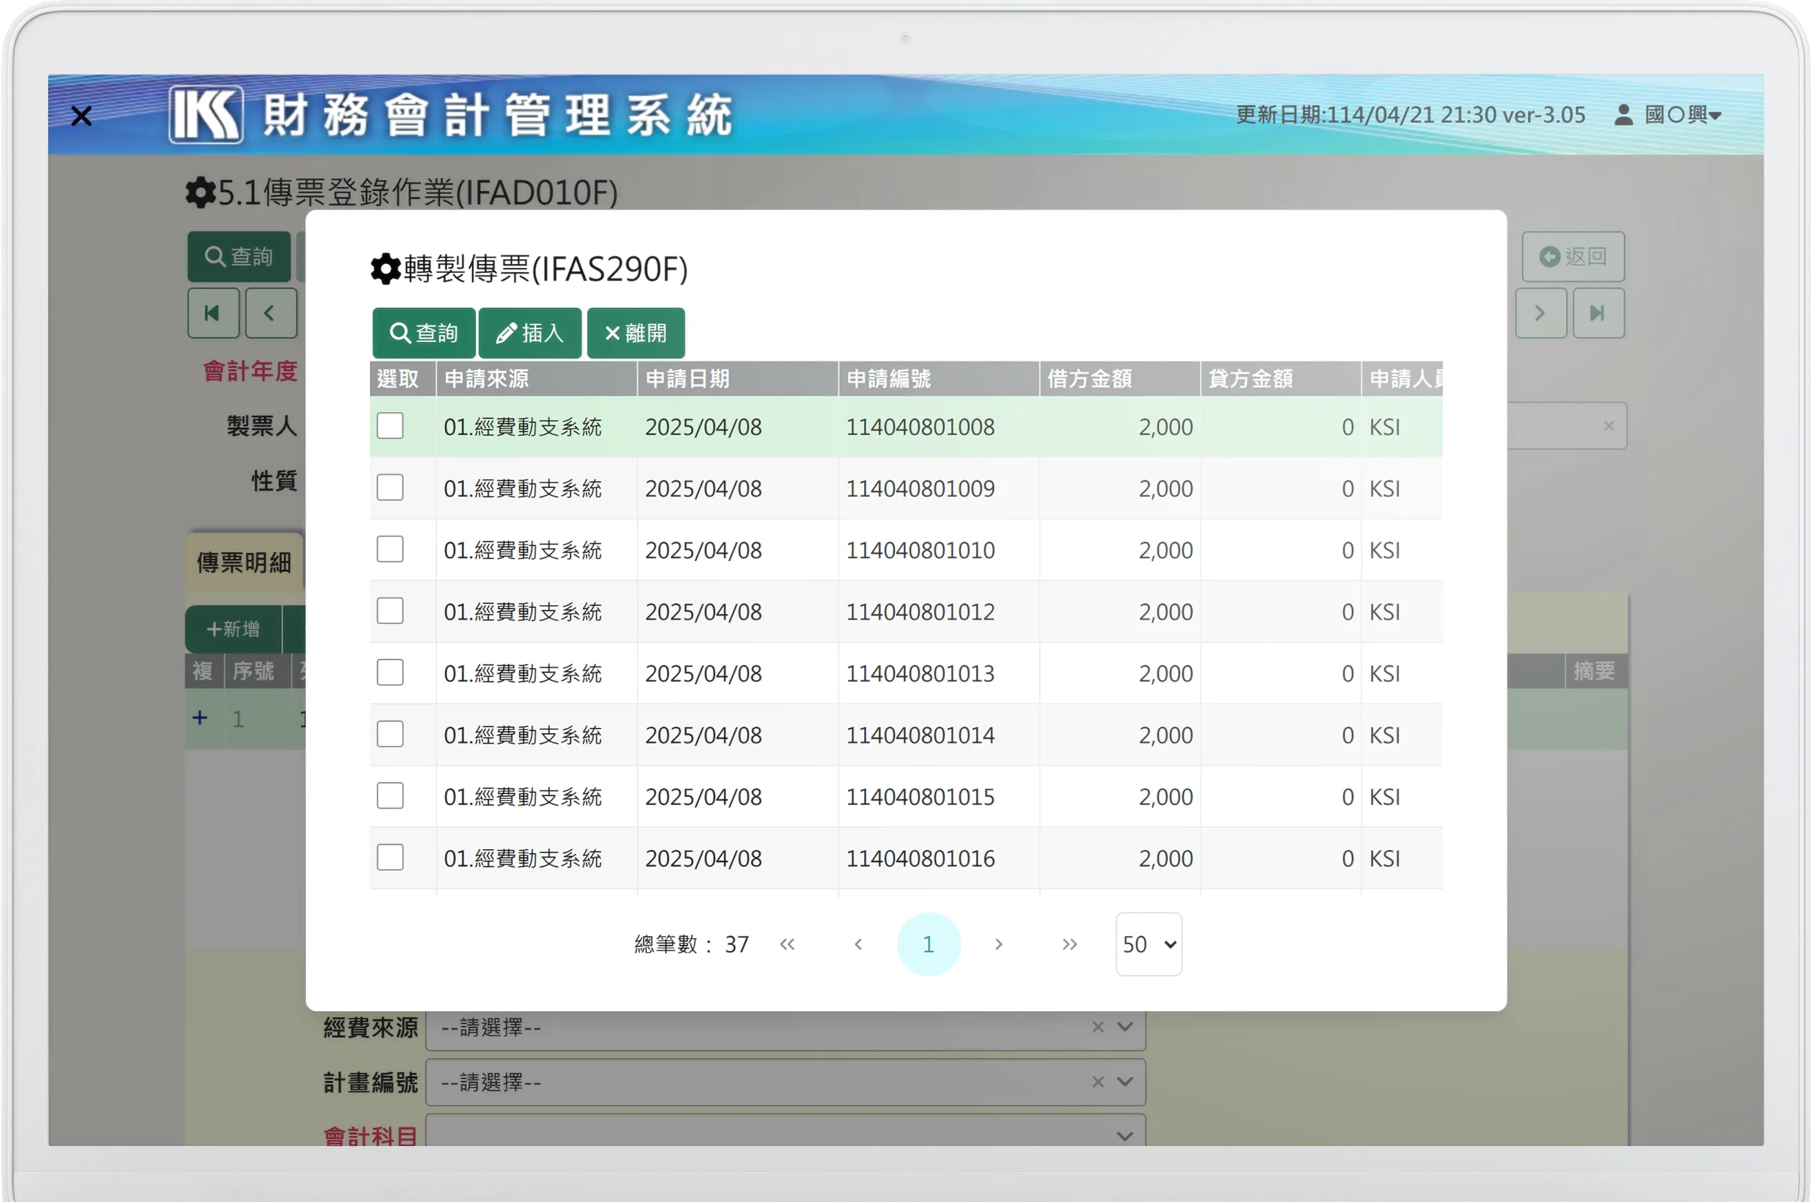Viewport: 1812px width, 1202px height.
Task: Open the 計畫編號 dropdown
Action: [x=1124, y=1082]
